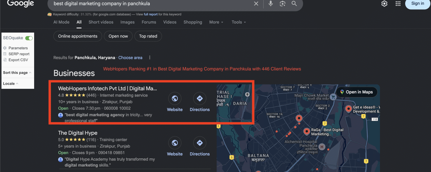Open WebHopers Infotech Website globe icon

pos(175,99)
